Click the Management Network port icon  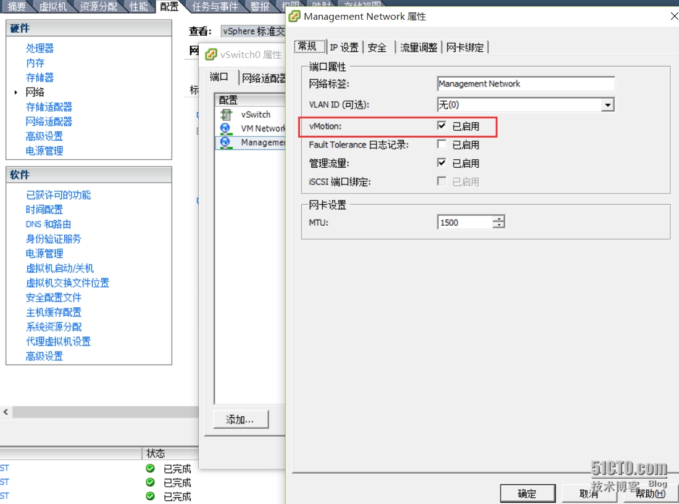pyautogui.click(x=225, y=143)
